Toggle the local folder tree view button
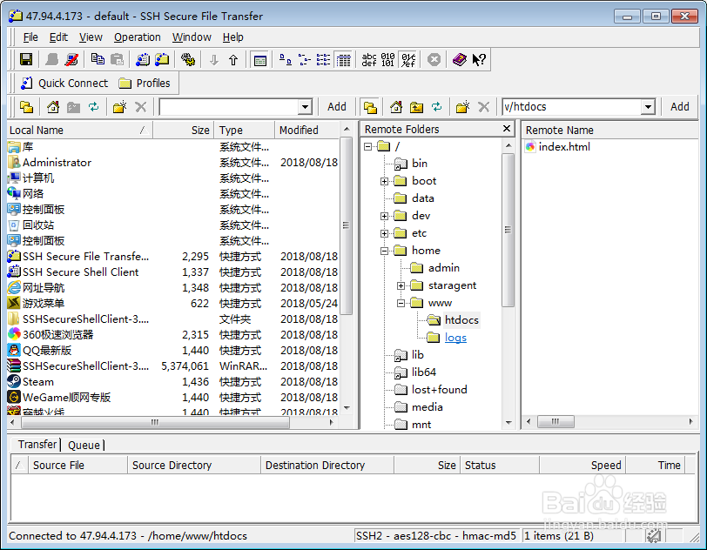 coord(27,107)
